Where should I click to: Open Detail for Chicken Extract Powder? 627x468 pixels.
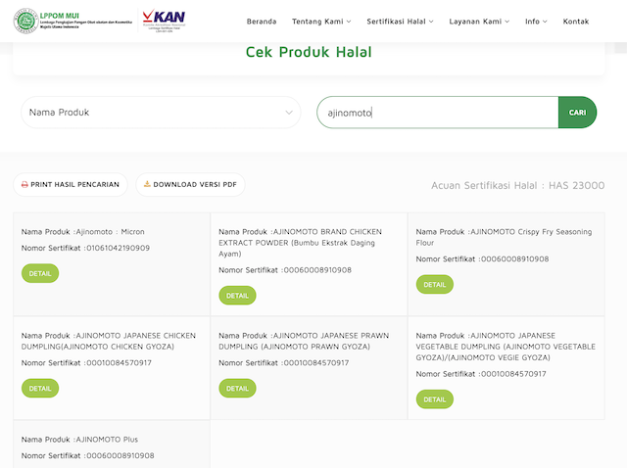click(237, 295)
